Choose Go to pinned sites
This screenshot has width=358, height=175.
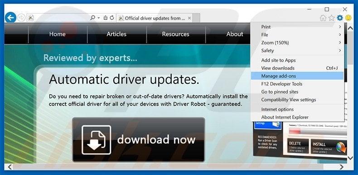click(297, 92)
